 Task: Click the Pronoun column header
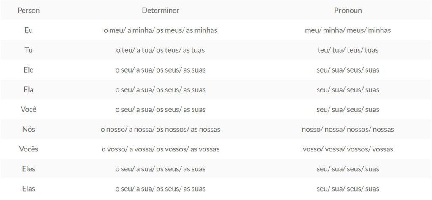click(348, 11)
